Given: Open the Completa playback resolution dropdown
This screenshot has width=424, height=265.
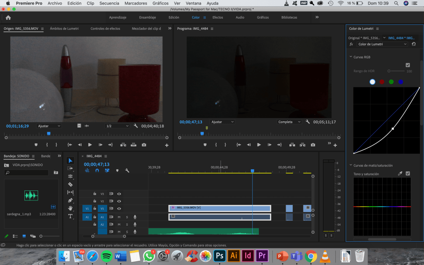Looking at the screenshot, I should (x=289, y=122).
